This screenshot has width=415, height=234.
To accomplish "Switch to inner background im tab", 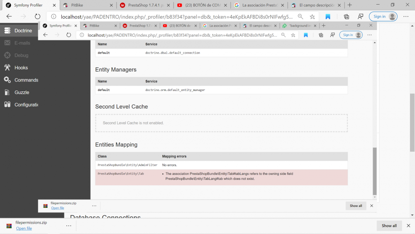I will coord(300,26).
